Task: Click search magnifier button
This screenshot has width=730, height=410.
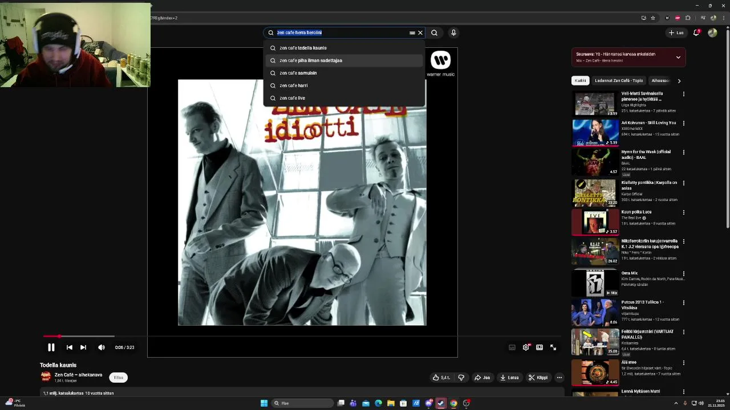Action: coord(434,32)
